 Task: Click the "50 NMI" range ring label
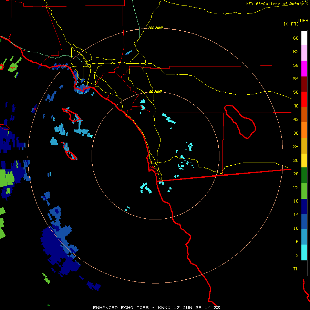pyautogui.click(x=155, y=92)
